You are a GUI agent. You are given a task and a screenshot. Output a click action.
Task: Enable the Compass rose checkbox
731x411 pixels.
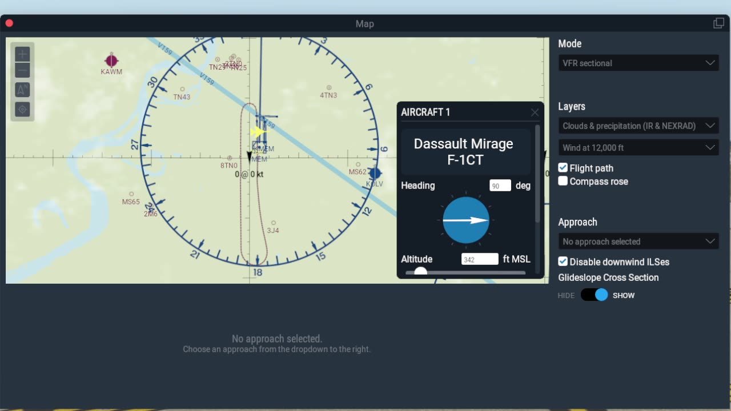[563, 181]
